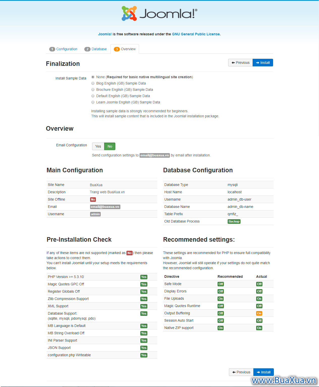Click Yes badge for Magic Quotes GPC Off
The height and width of the screenshot is (387, 319).
coord(144,284)
